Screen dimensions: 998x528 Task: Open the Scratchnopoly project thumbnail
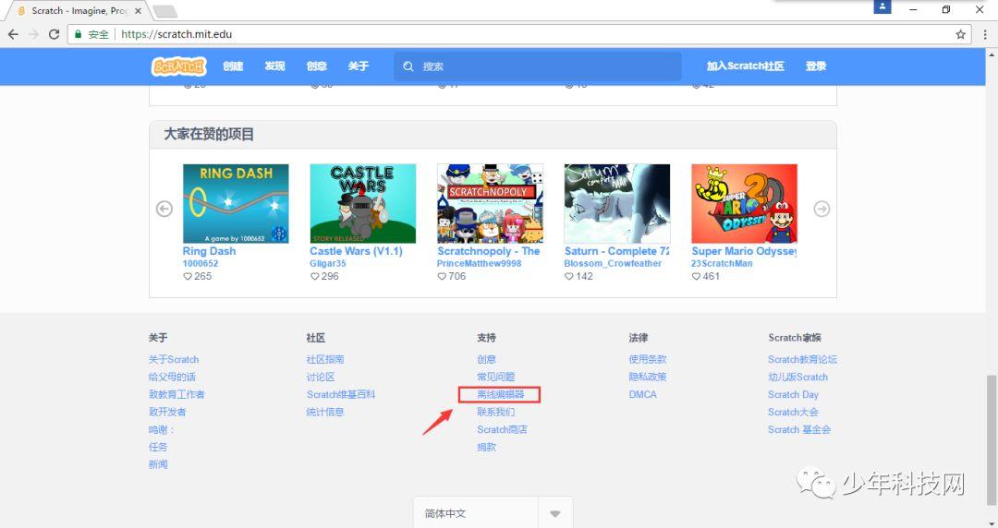[490, 204]
